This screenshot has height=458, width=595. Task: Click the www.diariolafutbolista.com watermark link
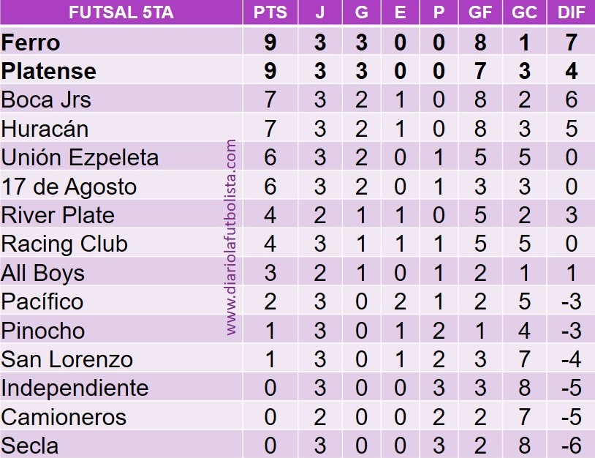[x=232, y=238]
